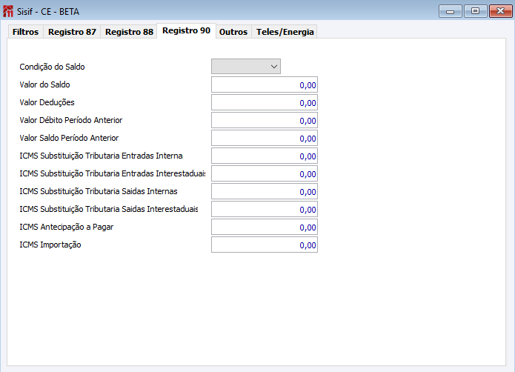Click the ICMS Antecipação a Pagar field
515x372 pixels.
[x=265, y=227]
